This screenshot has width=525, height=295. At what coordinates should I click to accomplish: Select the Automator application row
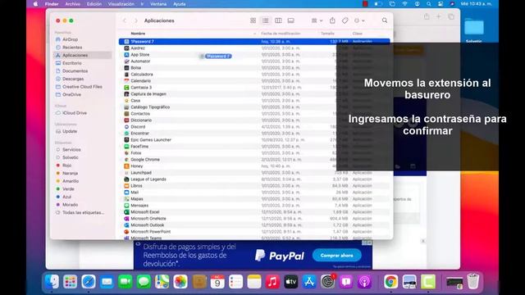pyautogui.click(x=254, y=61)
